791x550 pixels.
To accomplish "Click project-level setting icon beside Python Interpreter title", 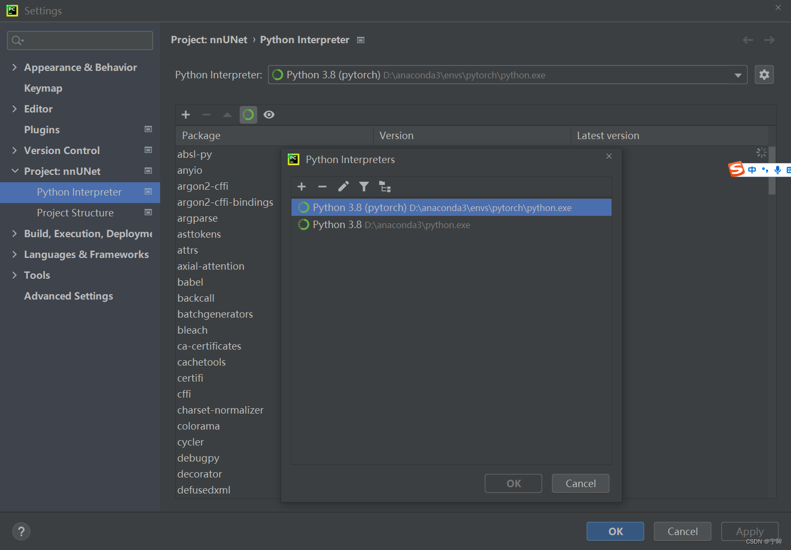I will click(x=361, y=40).
